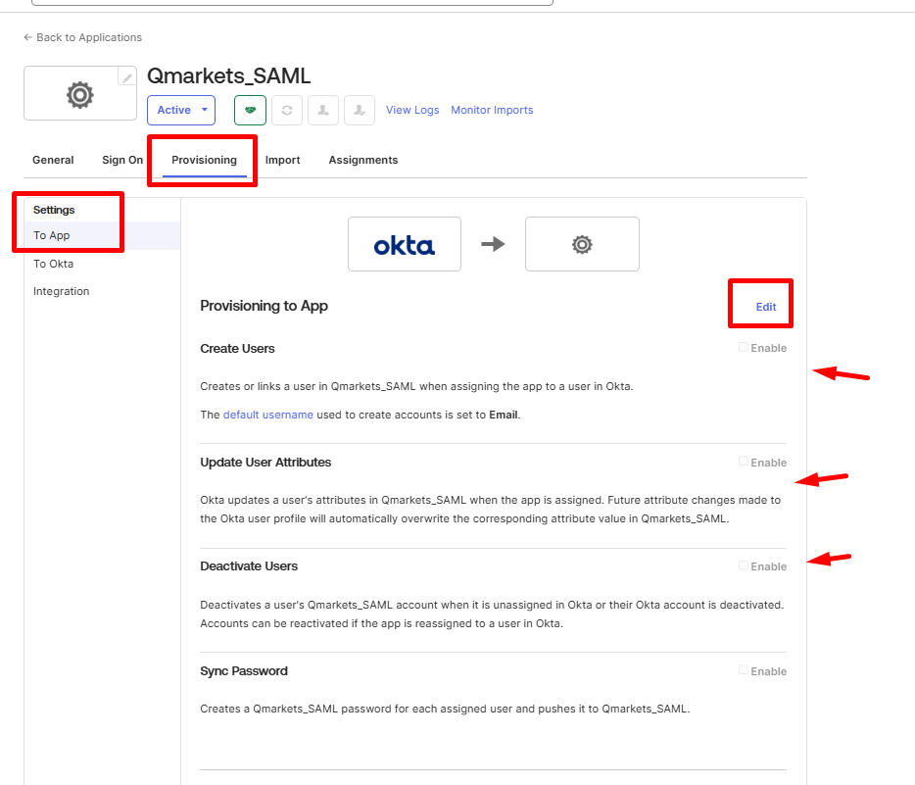Select To App in settings sidebar
Screen dimensions: 915x785
click(x=102, y=235)
